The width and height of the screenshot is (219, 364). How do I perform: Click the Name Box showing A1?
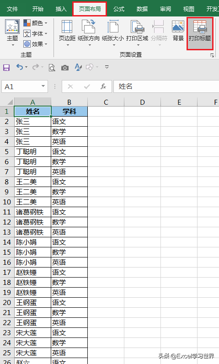(x=21, y=86)
